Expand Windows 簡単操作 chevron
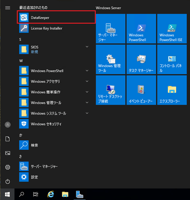Viewport: 190px width, 200px height. 87,92
